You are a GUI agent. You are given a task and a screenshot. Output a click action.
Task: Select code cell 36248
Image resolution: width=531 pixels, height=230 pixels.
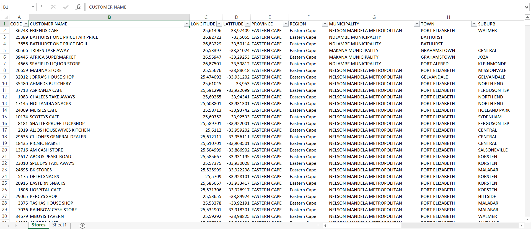(x=19, y=31)
